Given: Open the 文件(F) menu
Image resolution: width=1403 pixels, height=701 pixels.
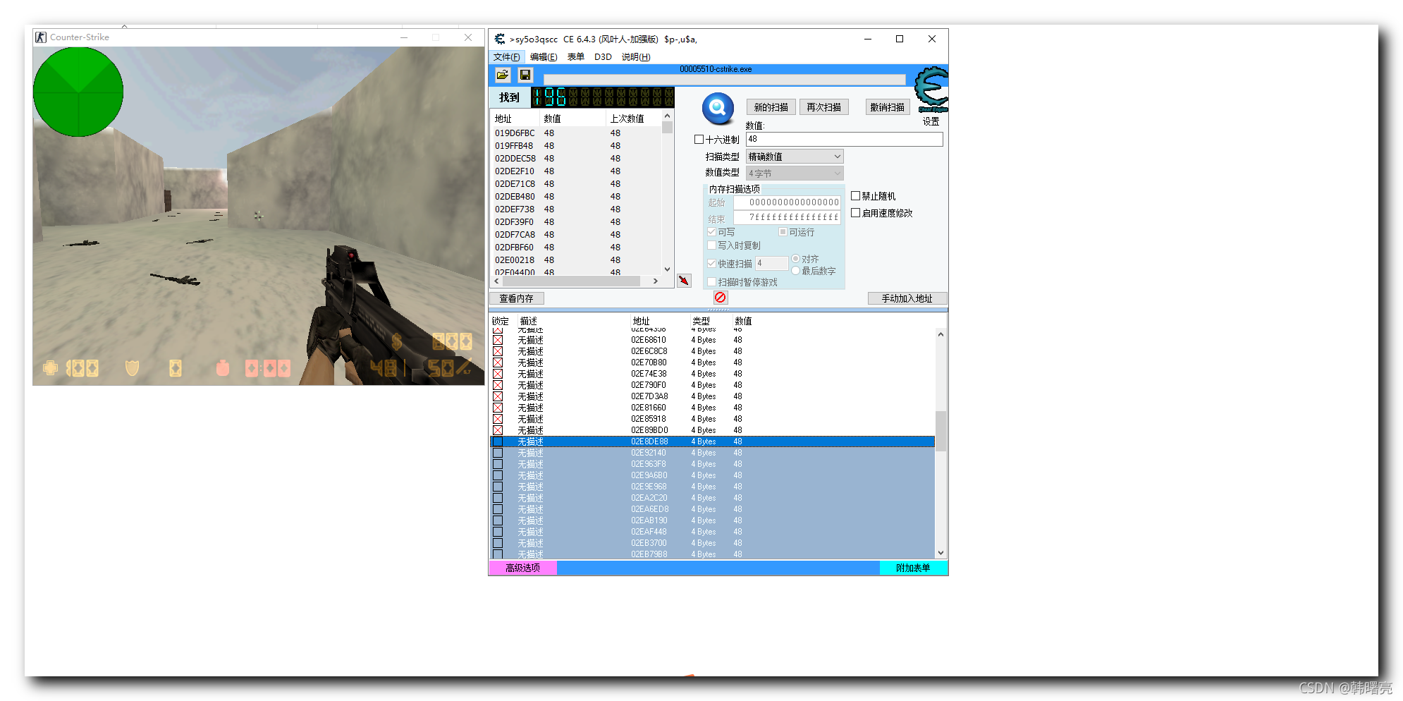Looking at the screenshot, I should [507, 57].
